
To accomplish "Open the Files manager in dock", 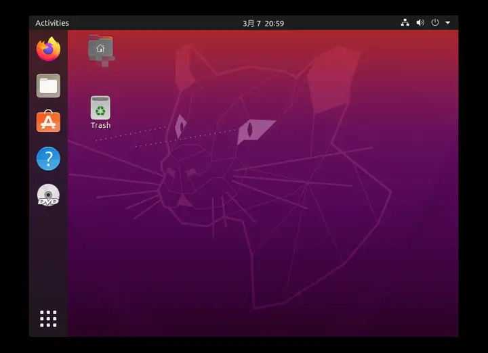I will pyautogui.click(x=48, y=86).
